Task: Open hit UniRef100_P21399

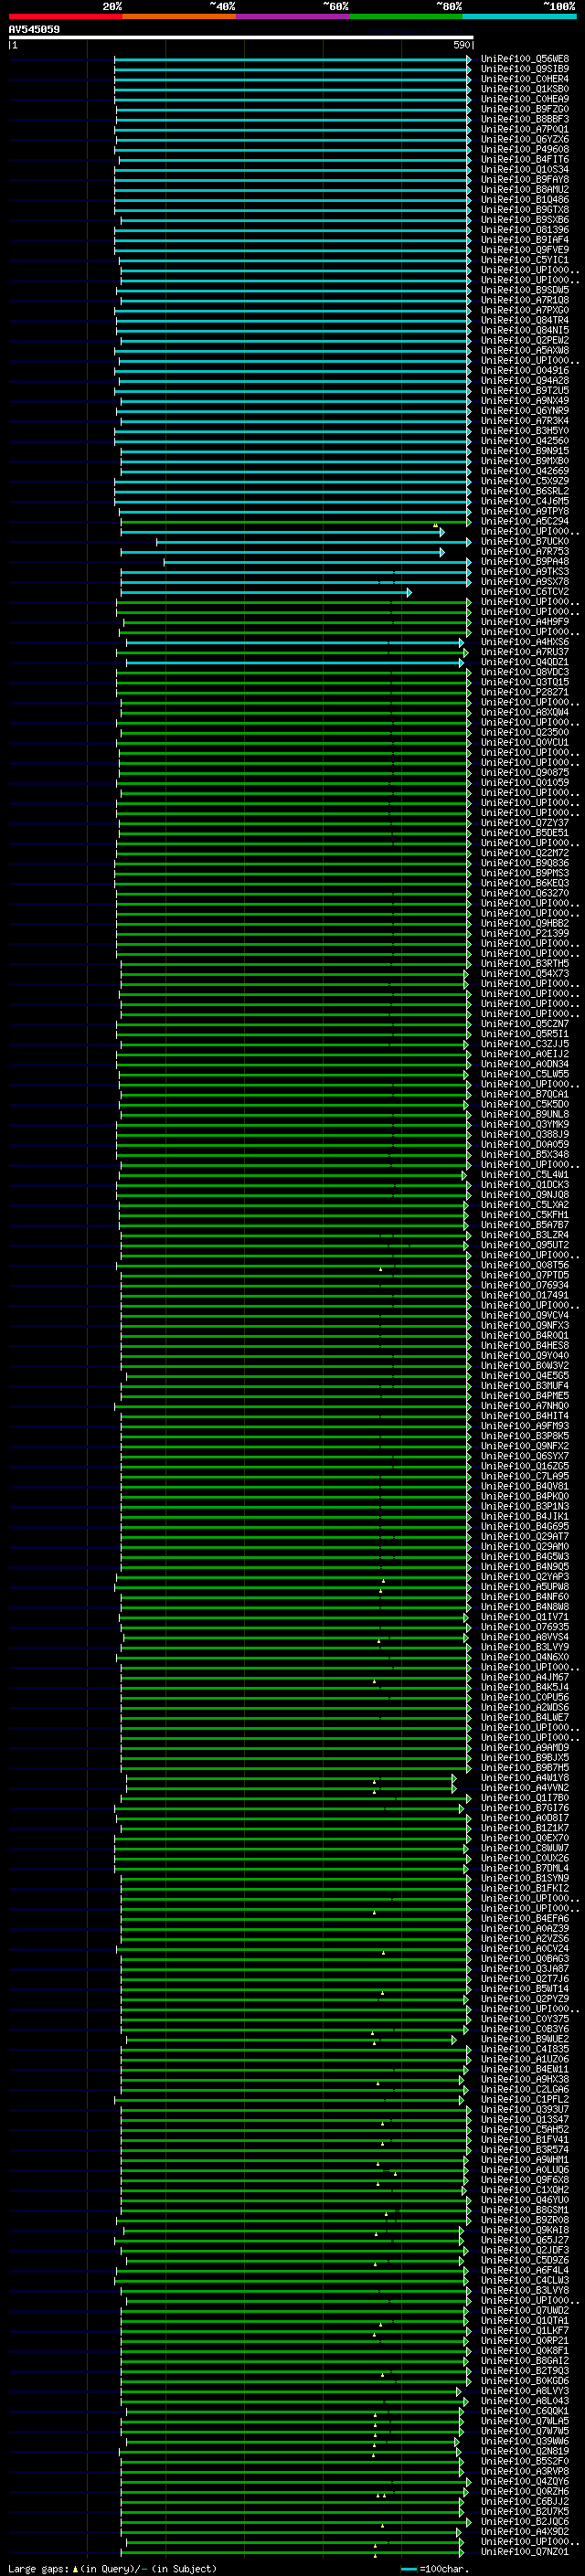Action: tap(525, 933)
